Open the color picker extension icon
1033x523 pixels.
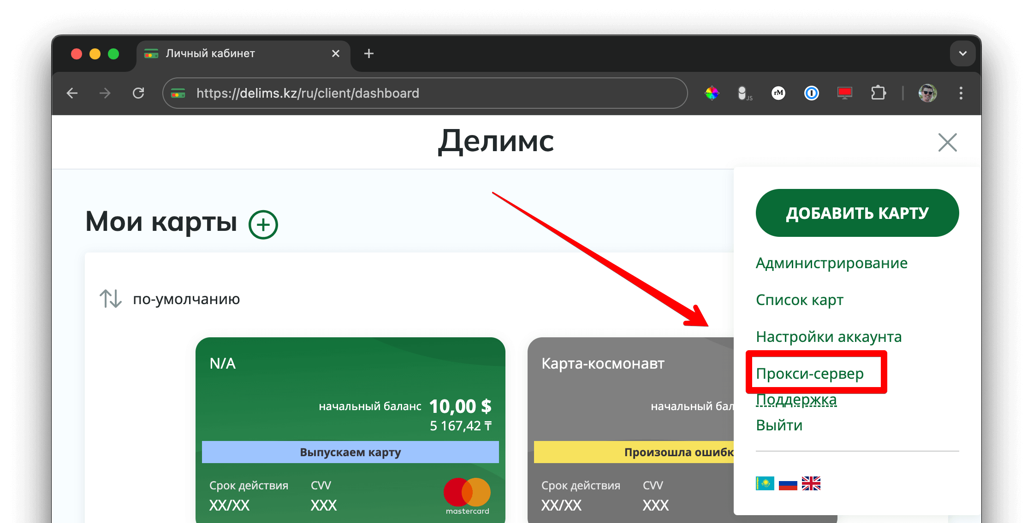pyautogui.click(x=712, y=93)
